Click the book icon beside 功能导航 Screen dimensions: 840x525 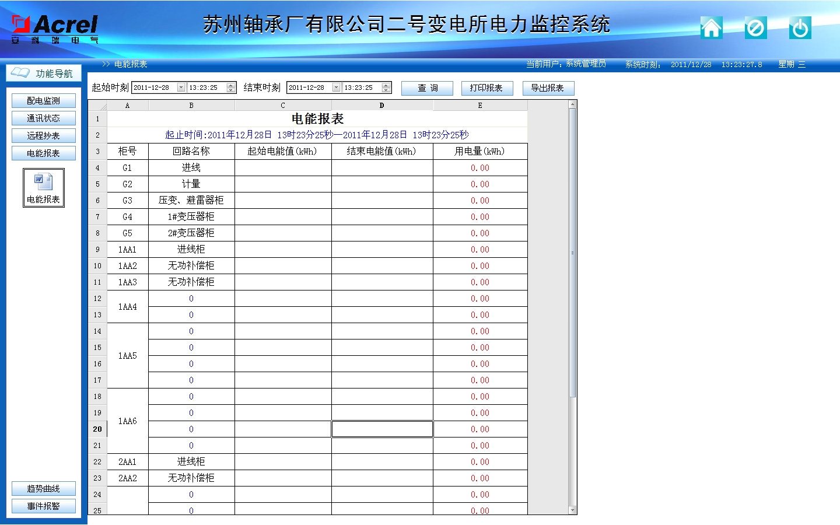click(x=20, y=72)
